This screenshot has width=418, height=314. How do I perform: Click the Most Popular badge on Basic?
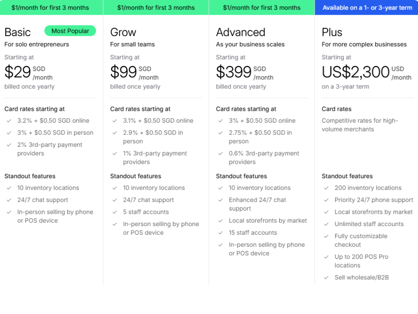70,31
